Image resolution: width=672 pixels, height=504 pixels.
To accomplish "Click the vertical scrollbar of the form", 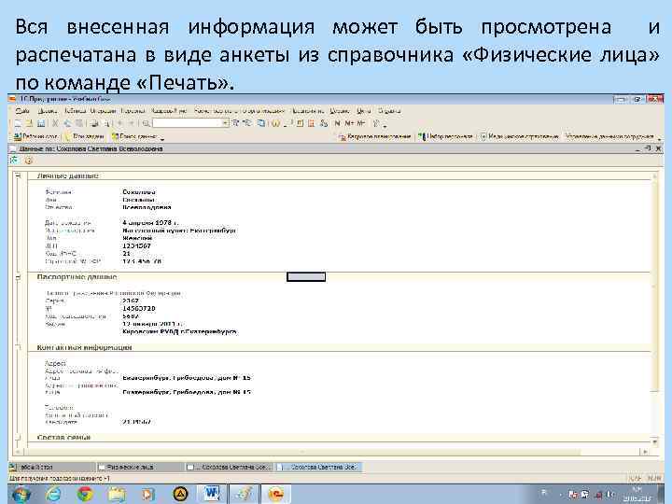I will tap(654, 307).
